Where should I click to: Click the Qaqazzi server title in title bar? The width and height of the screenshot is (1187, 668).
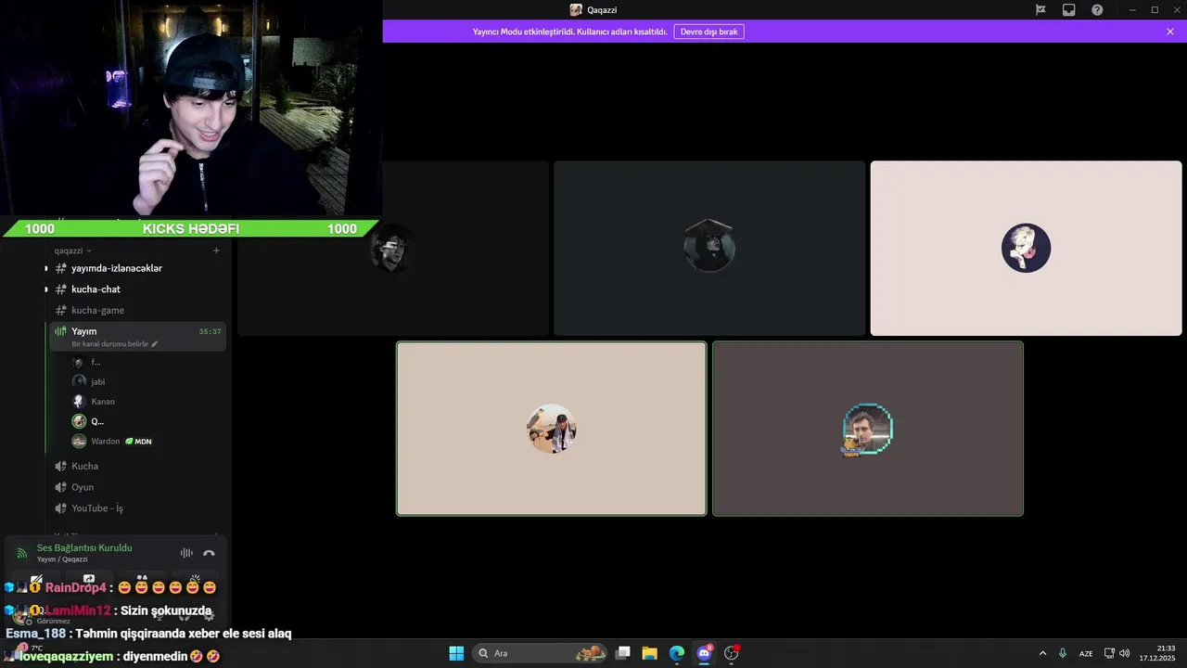tap(593, 10)
